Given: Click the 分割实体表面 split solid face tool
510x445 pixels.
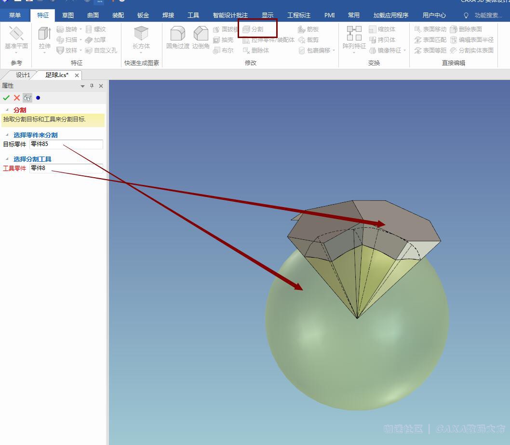Looking at the screenshot, I should [x=472, y=51].
